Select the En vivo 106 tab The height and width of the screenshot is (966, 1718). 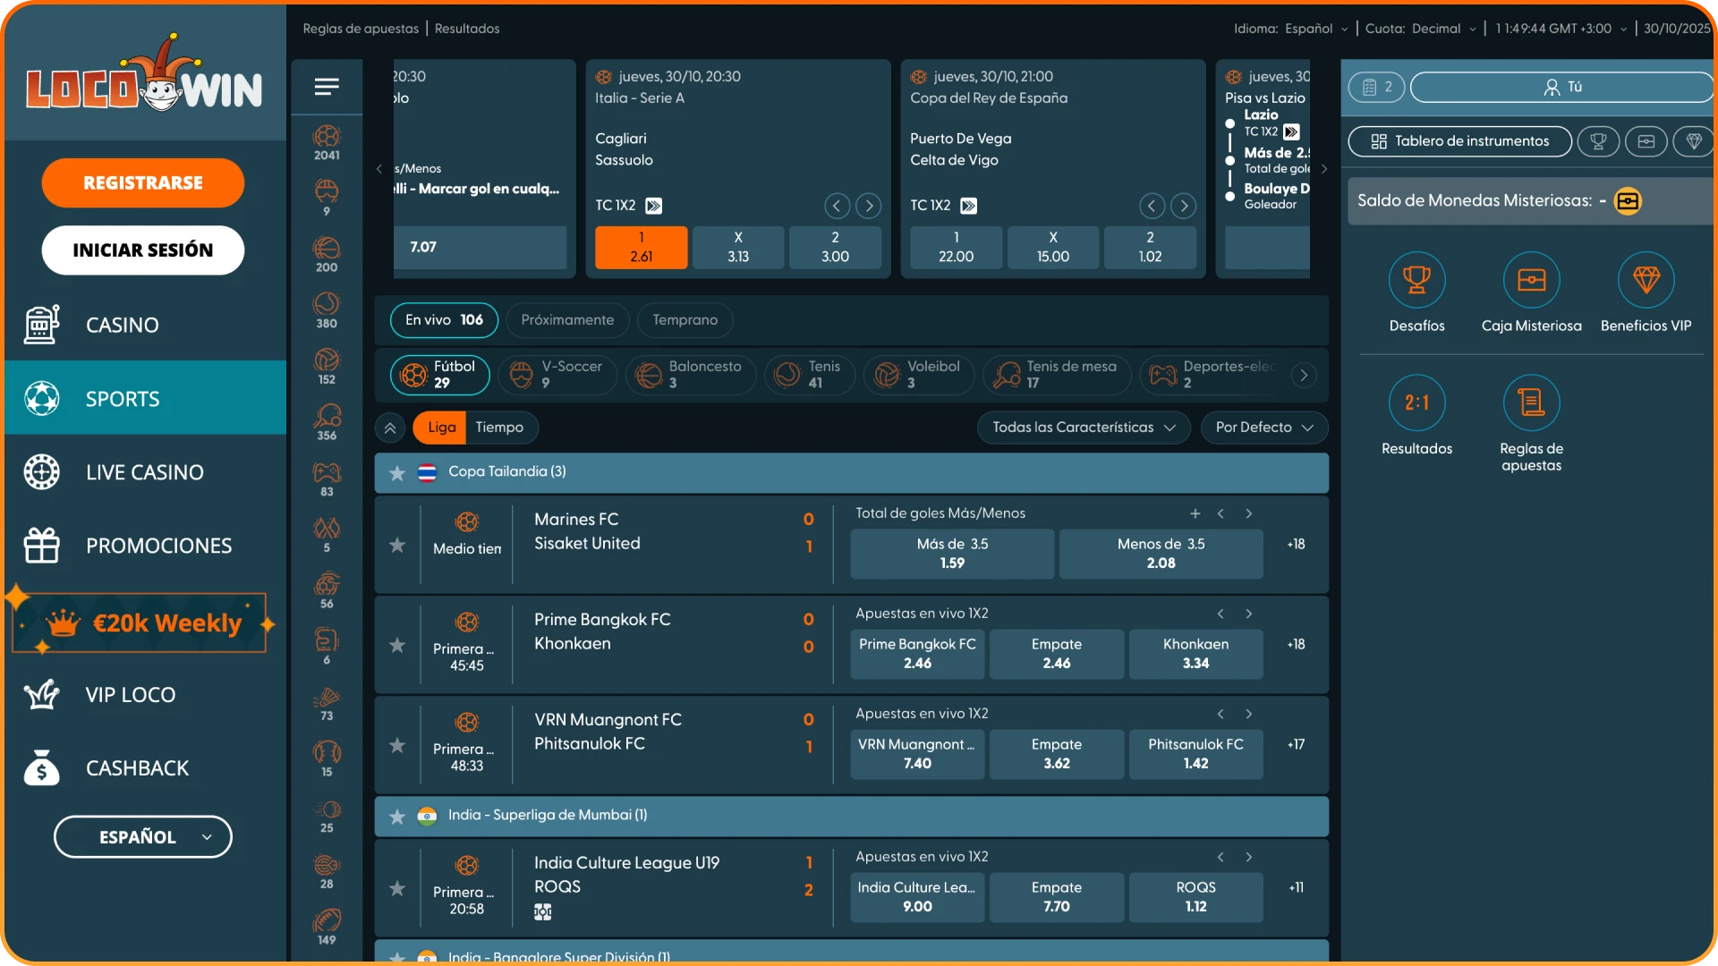coord(444,320)
